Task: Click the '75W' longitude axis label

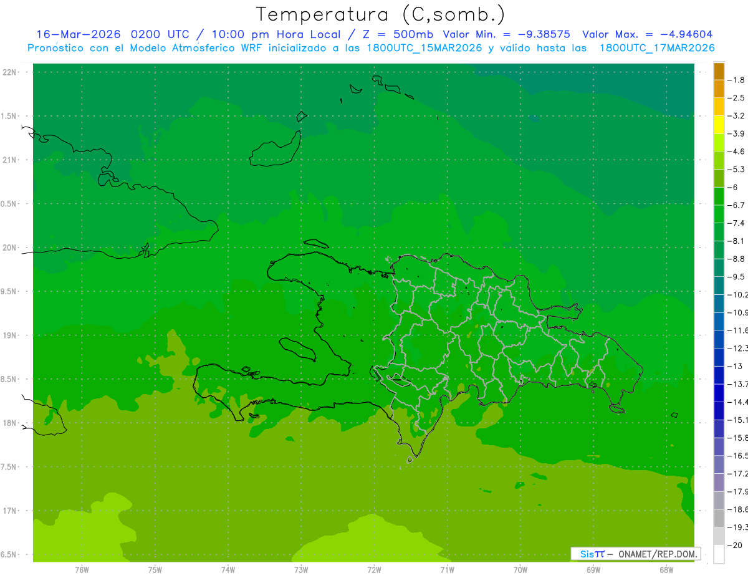Action: 155,569
